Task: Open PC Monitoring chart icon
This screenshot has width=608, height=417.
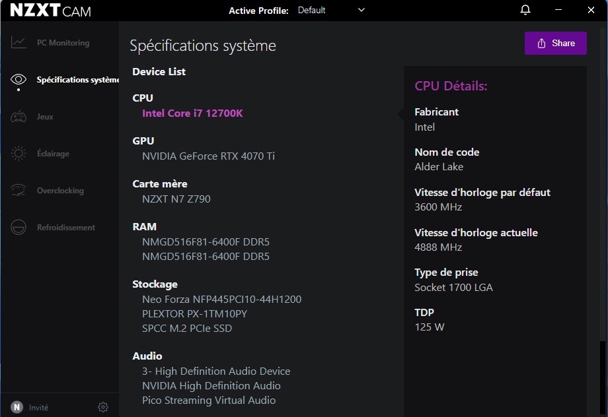Action: tap(19, 43)
